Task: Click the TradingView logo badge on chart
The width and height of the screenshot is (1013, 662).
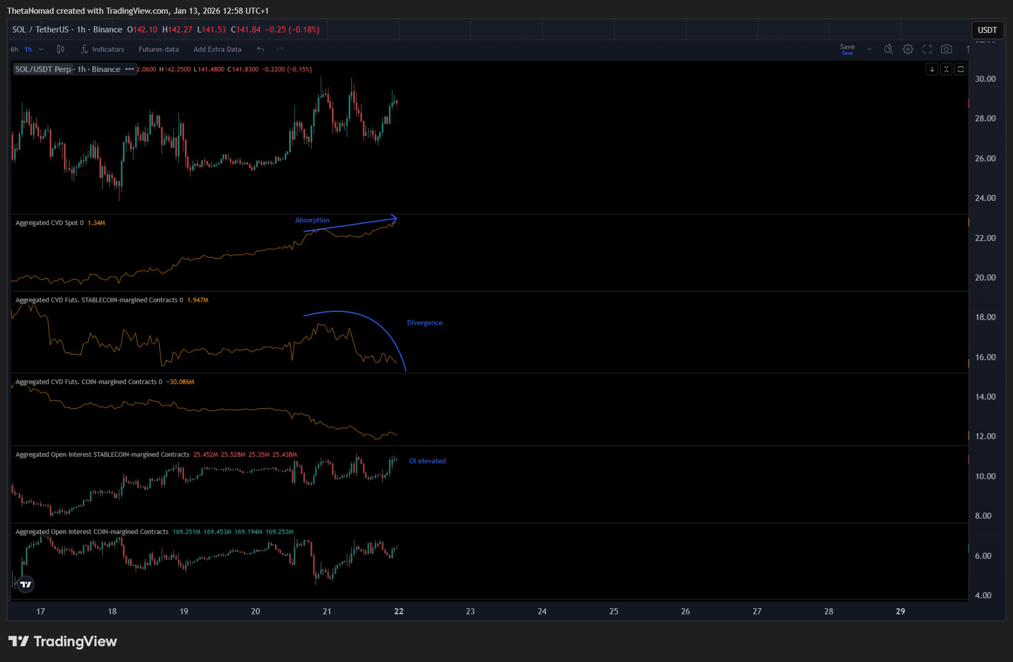Action: click(26, 584)
